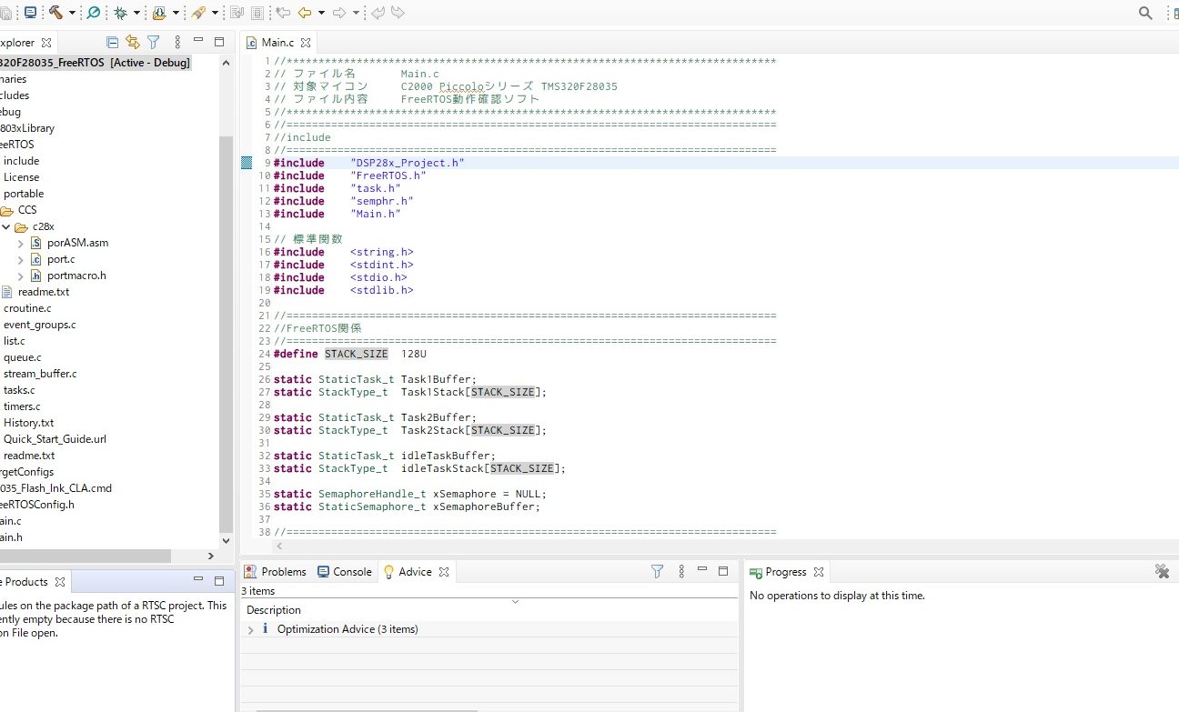Expand the porASM.asm tree node
1179x712 pixels.
click(21, 243)
